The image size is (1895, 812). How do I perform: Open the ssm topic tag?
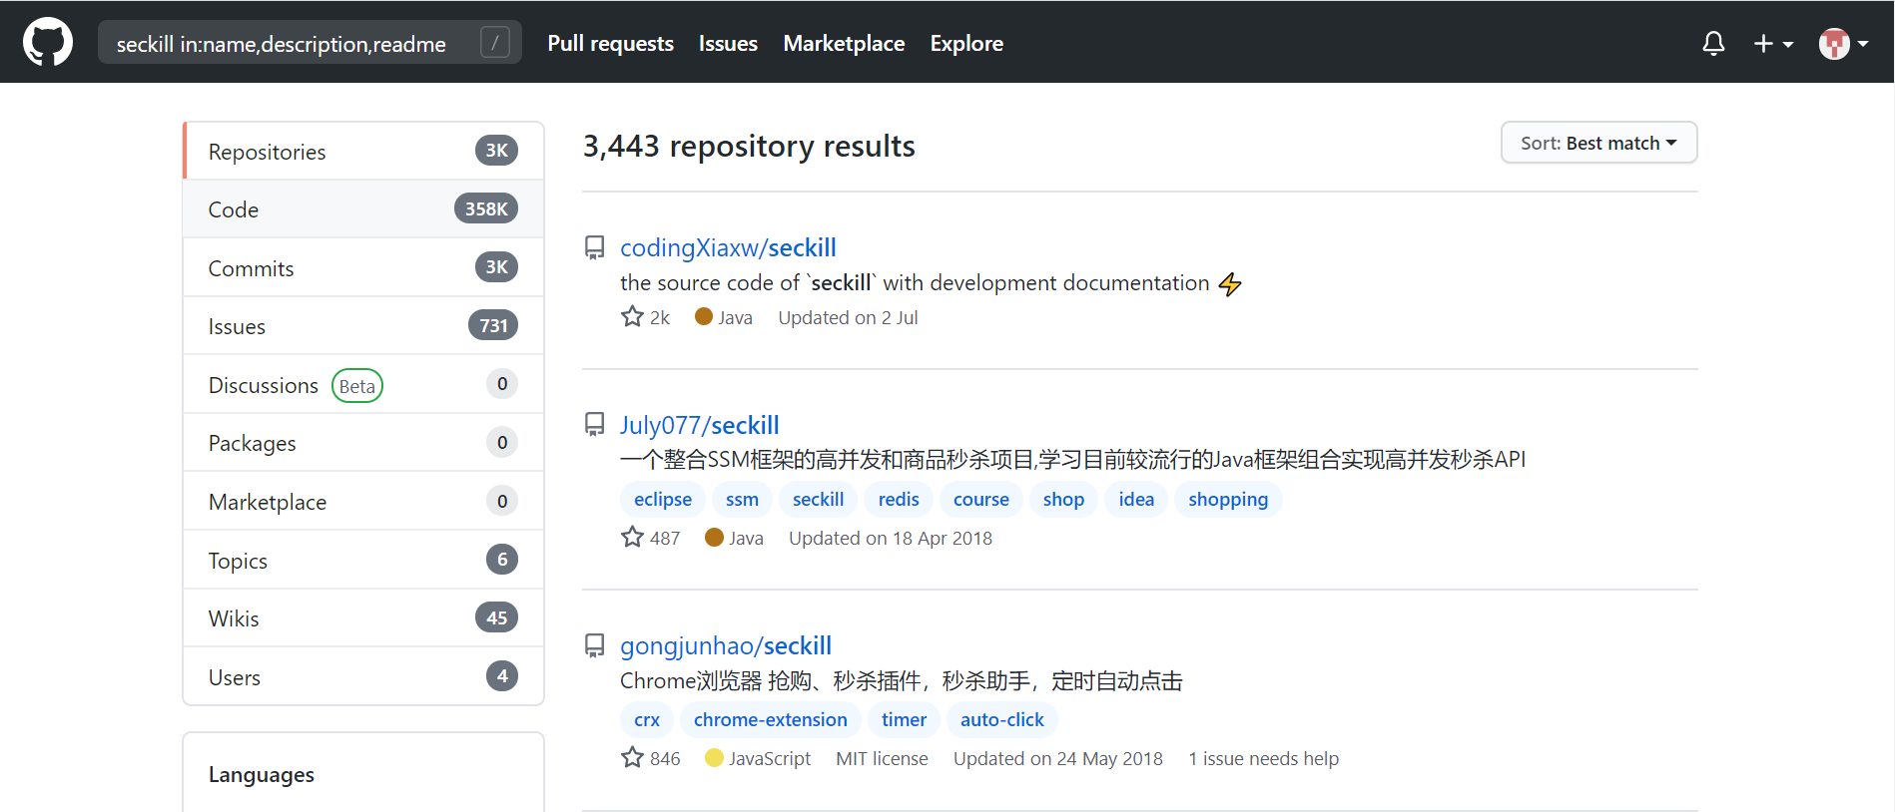coord(742,499)
